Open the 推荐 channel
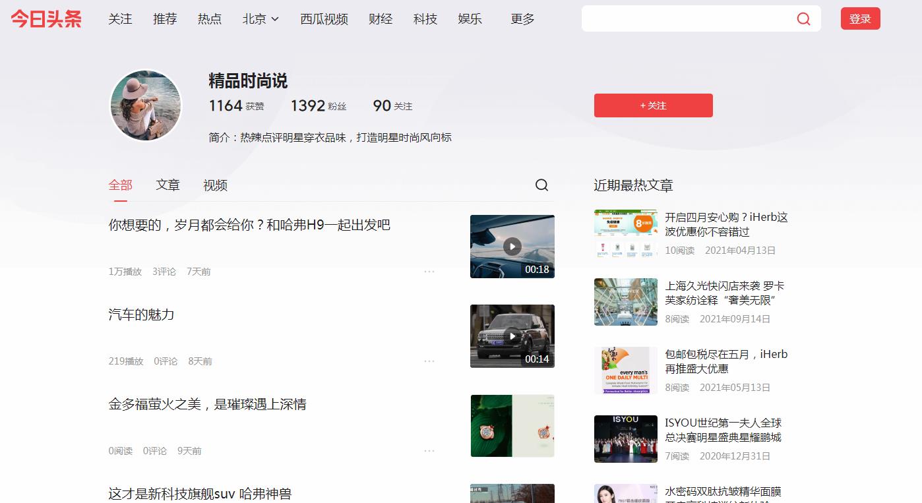 (x=165, y=19)
